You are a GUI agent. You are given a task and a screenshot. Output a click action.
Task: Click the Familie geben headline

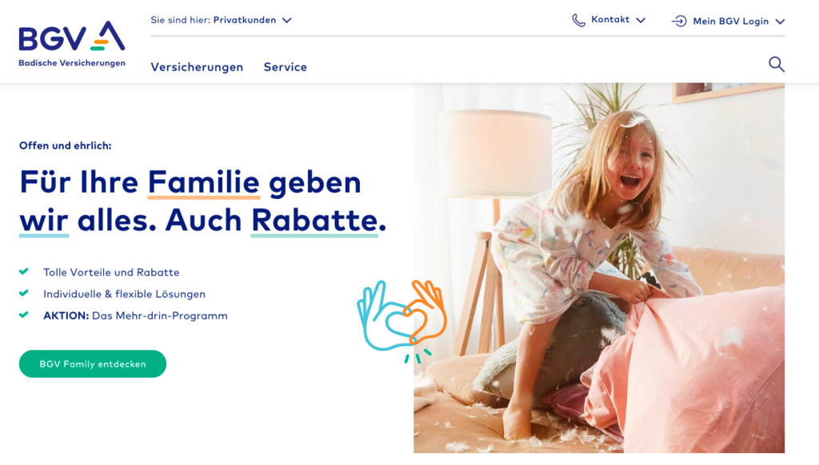click(x=202, y=201)
